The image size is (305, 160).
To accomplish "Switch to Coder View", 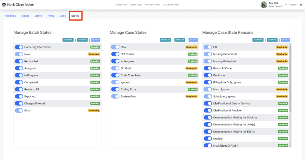I will [121, 5].
